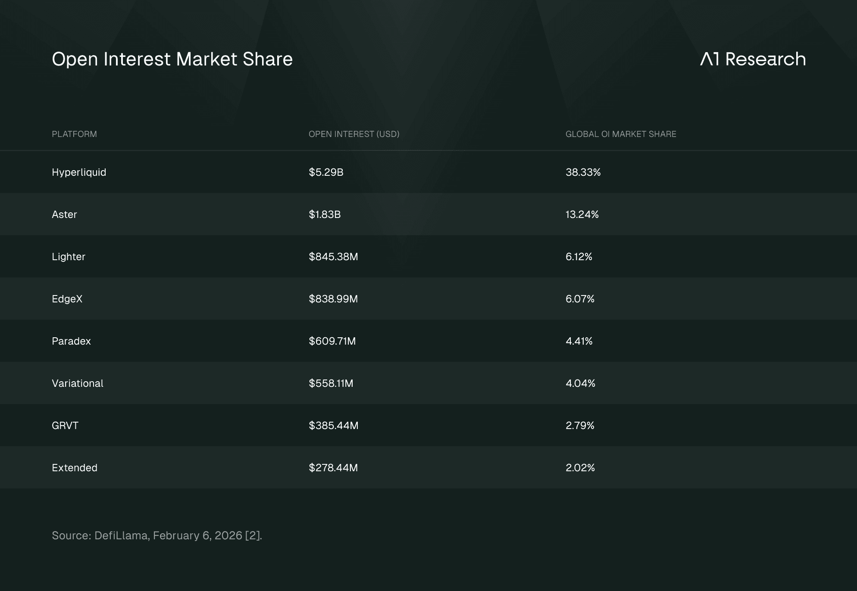857x591 pixels.
Task: Click the A1 Research logo
Action: [753, 59]
